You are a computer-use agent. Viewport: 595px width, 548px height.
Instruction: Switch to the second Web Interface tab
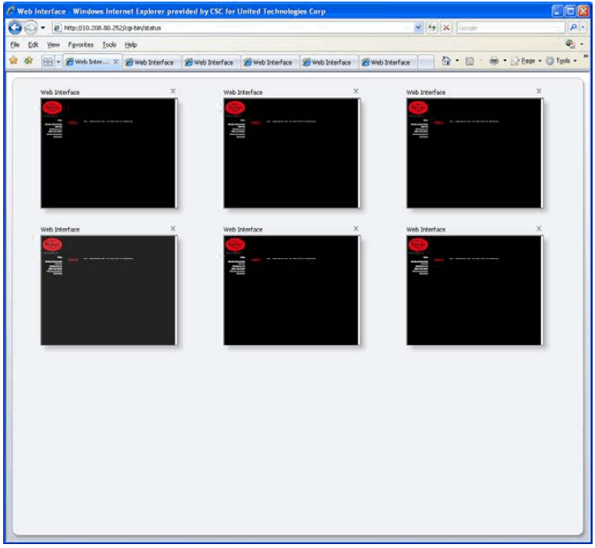(152, 63)
